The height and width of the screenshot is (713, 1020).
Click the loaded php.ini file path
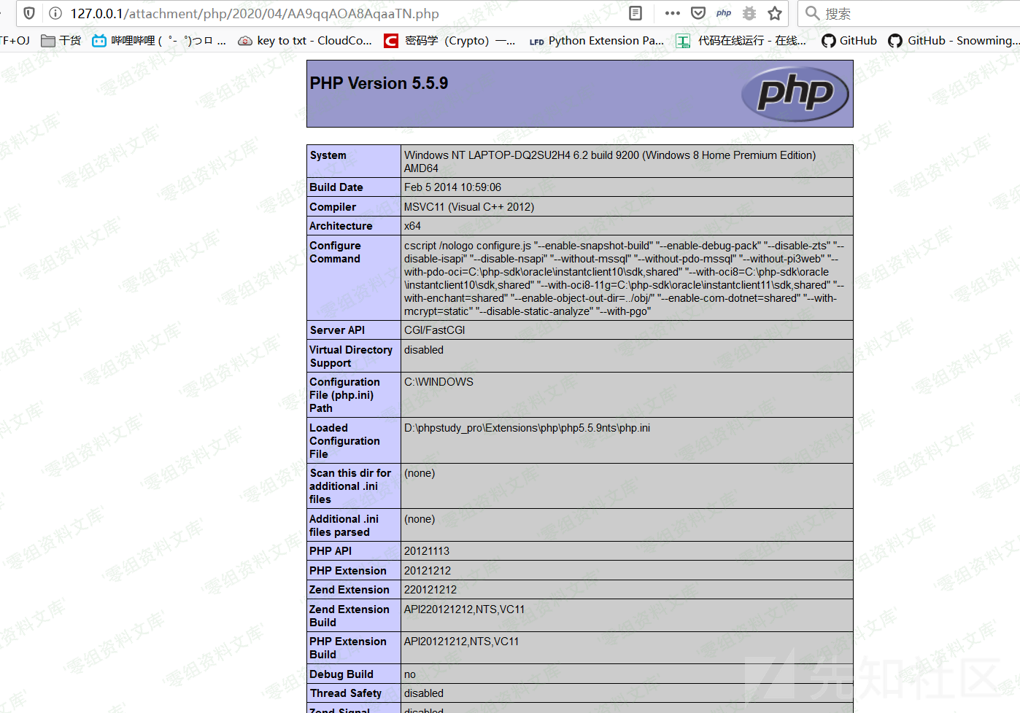coord(527,428)
